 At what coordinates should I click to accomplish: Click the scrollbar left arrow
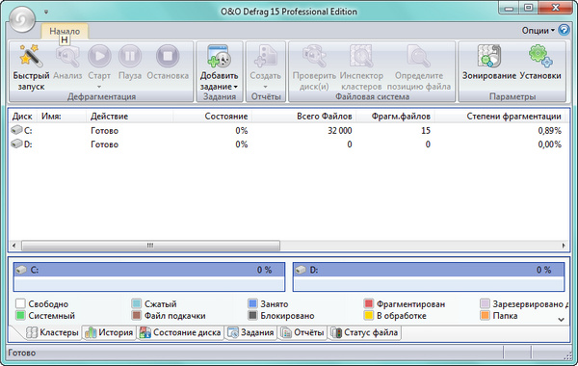coord(14,246)
